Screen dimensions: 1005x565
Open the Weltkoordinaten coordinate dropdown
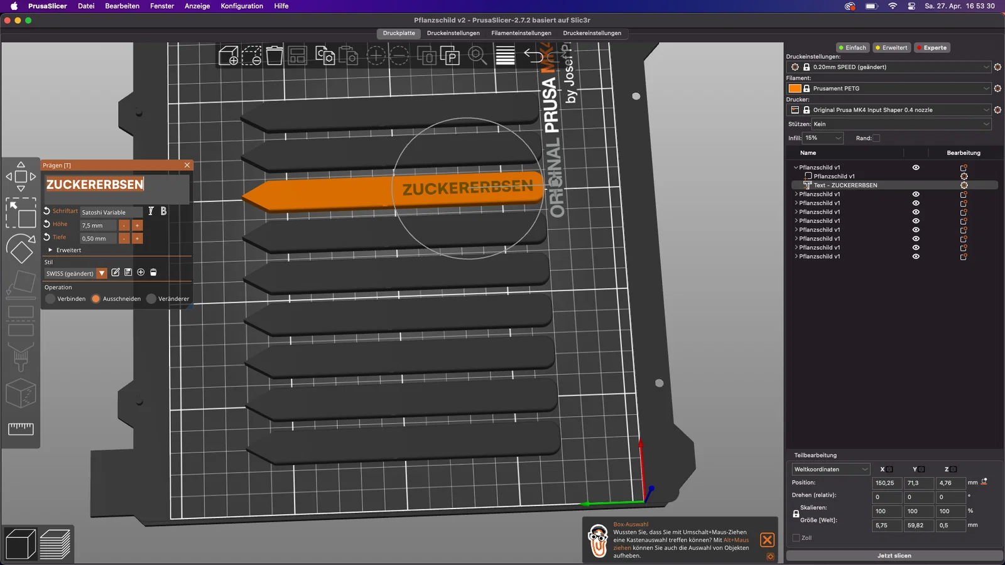point(831,469)
